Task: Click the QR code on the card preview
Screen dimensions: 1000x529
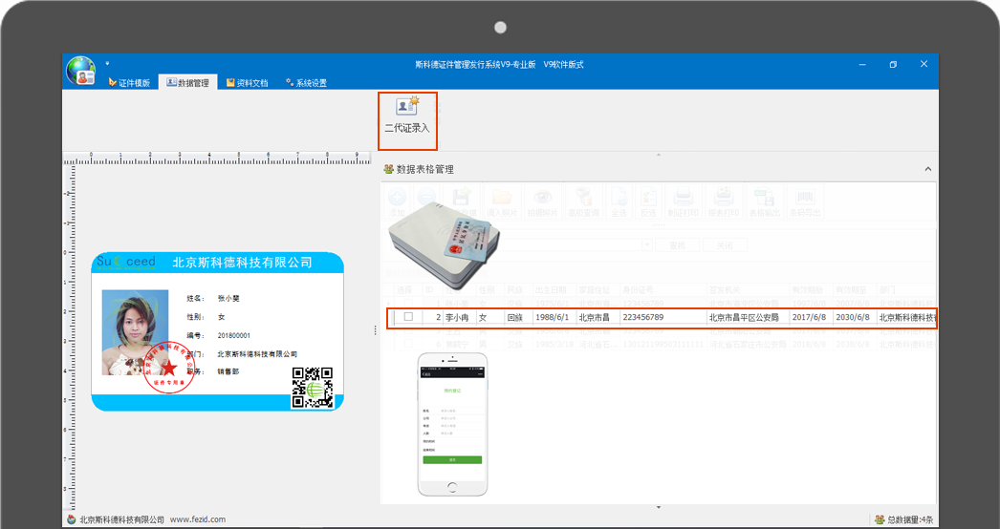Action: click(x=313, y=388)
